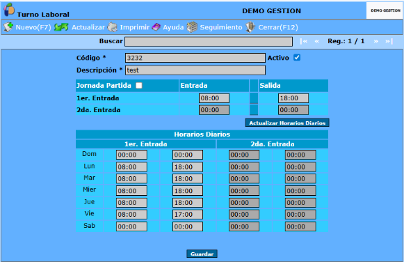The image size is (404, 262).
Task: Click Mier first entry 08:00 field
Action: (131, 191)
